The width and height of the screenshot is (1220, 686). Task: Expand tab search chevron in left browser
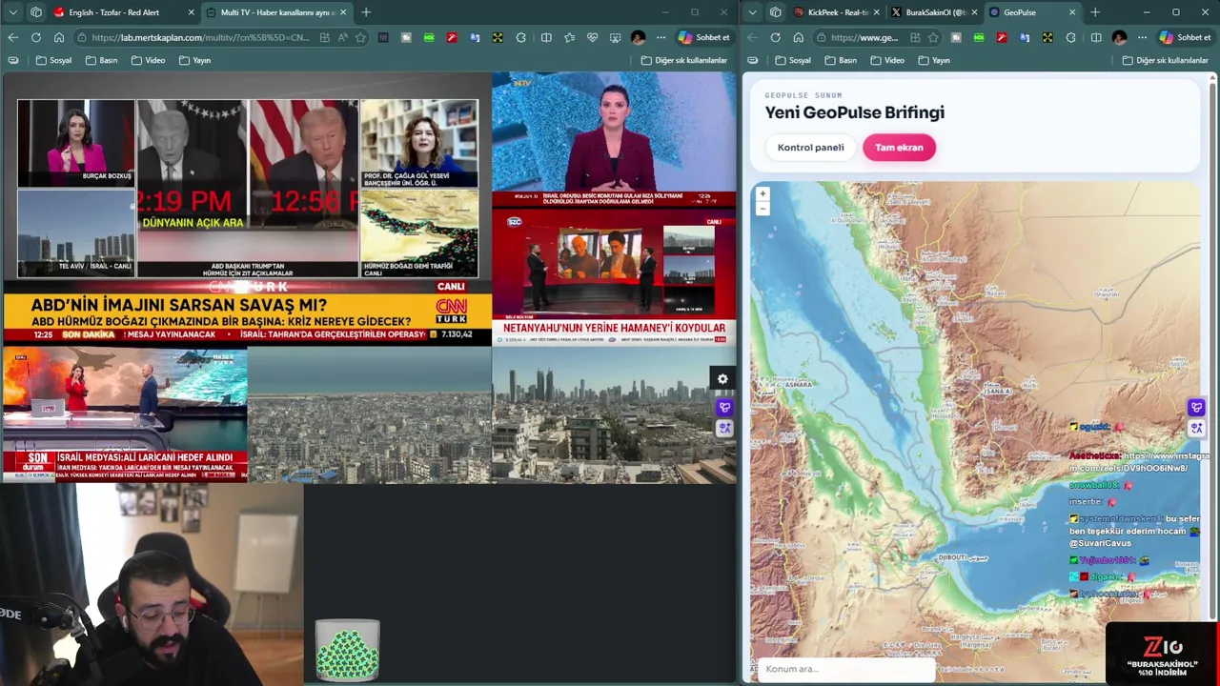point(13,12)
